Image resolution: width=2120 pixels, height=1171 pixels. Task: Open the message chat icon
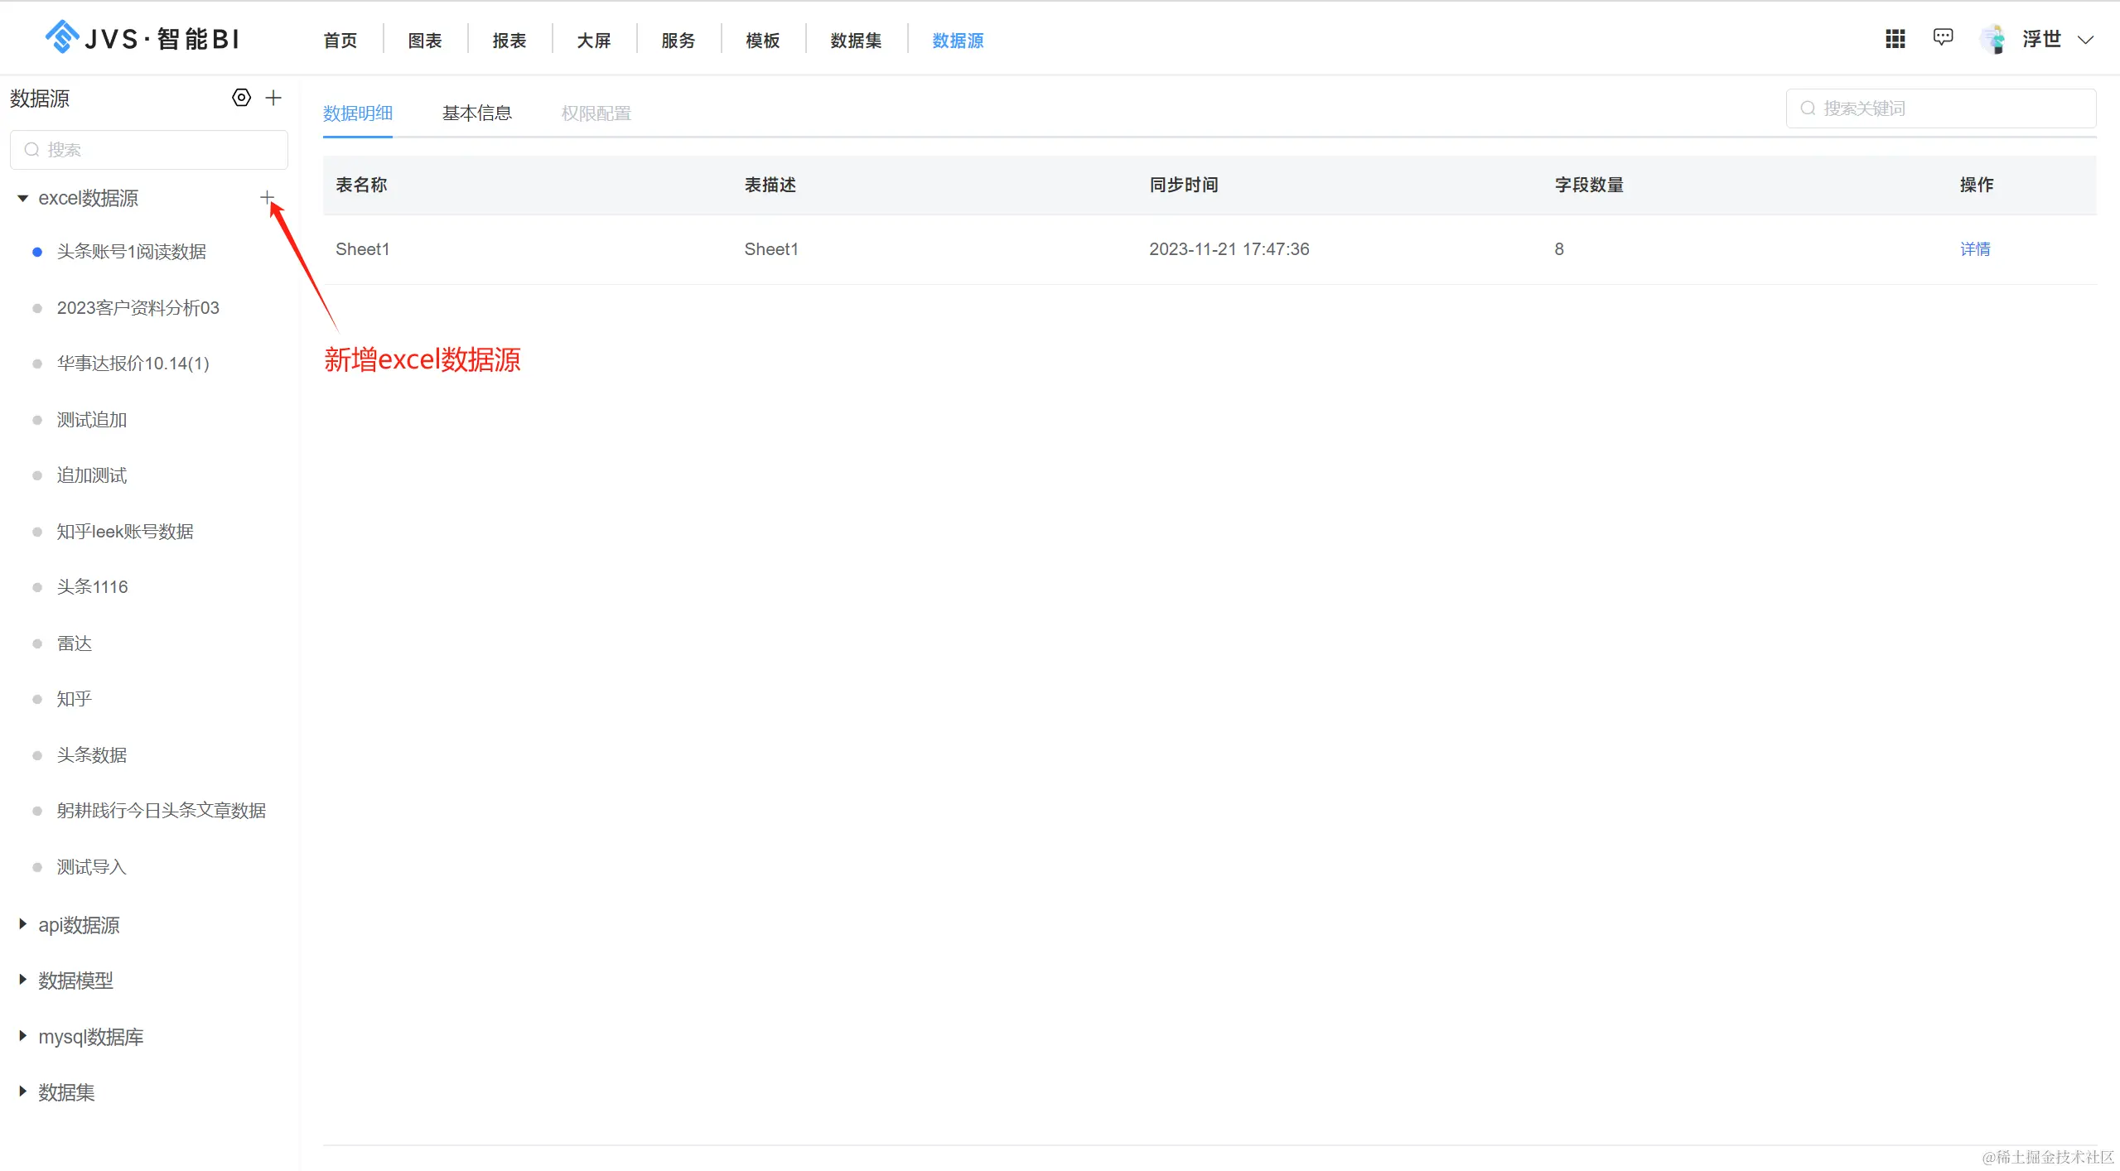(1943, 37)
